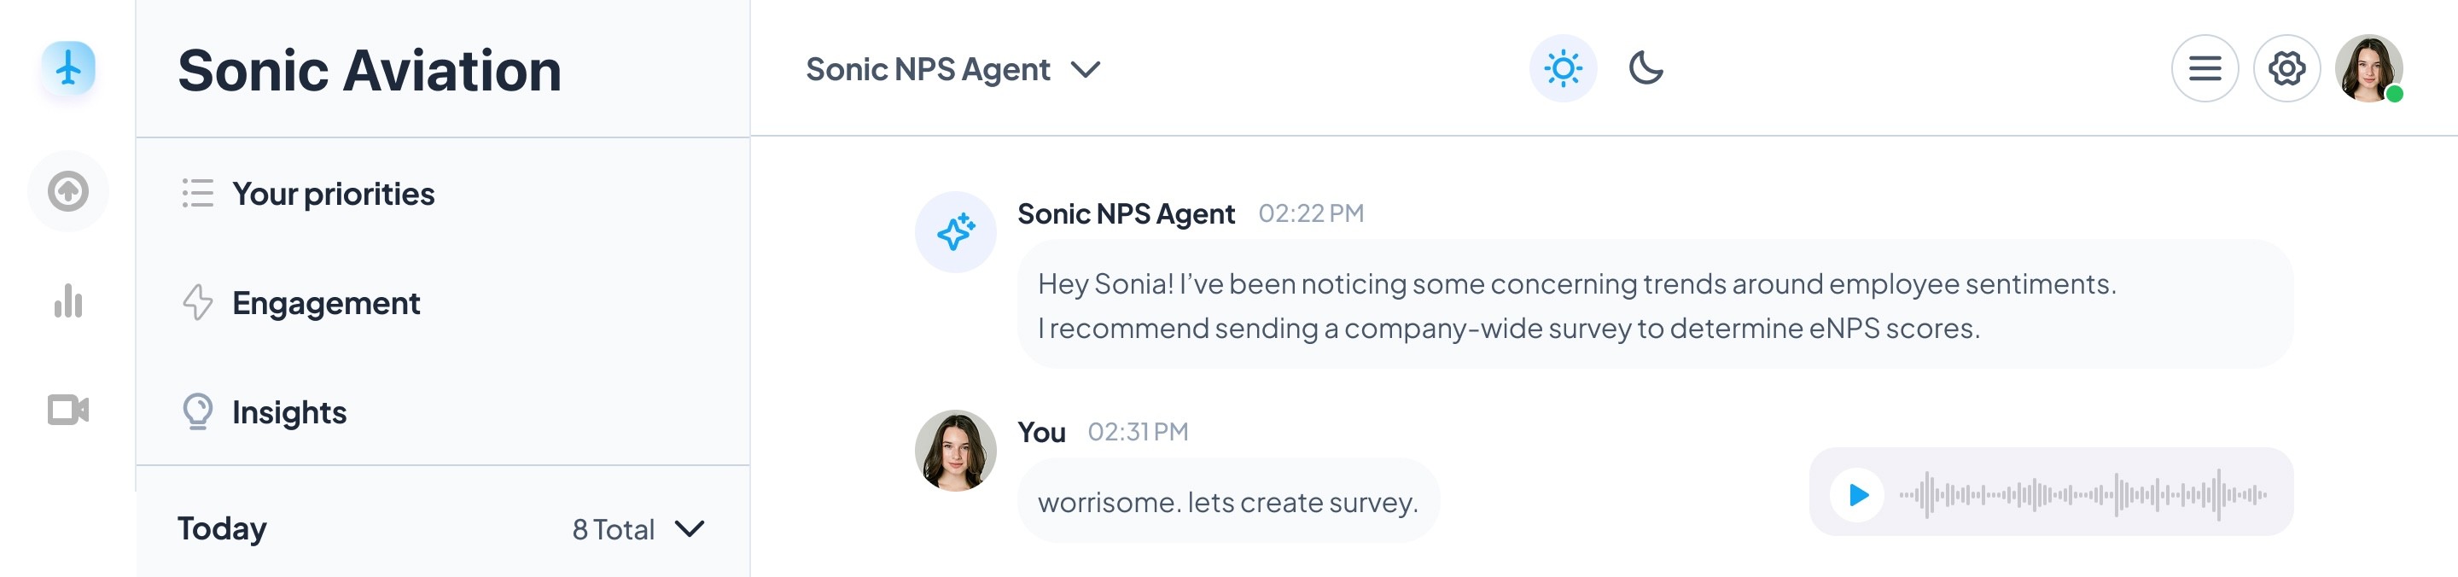Open the settings gear icon
Screen dimensions: 2458x577
[2286, 68]
